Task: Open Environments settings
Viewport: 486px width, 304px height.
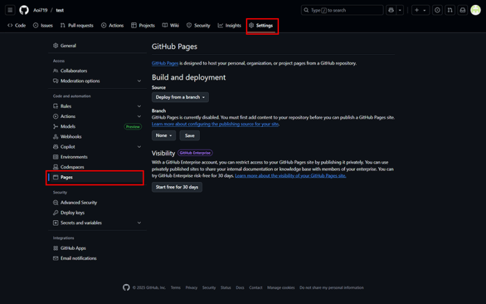Action: [x=97, y=157]
